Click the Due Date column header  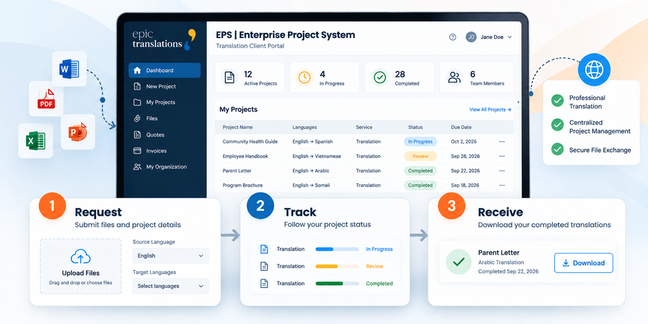click(461, 127)
